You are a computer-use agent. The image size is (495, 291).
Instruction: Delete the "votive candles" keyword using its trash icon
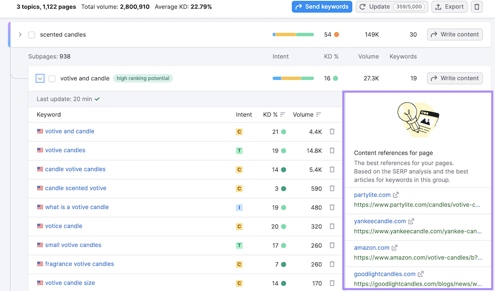332,150
